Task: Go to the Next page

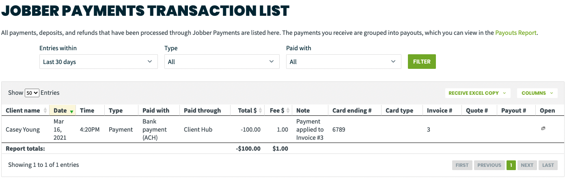Action: tap(527, 165)
